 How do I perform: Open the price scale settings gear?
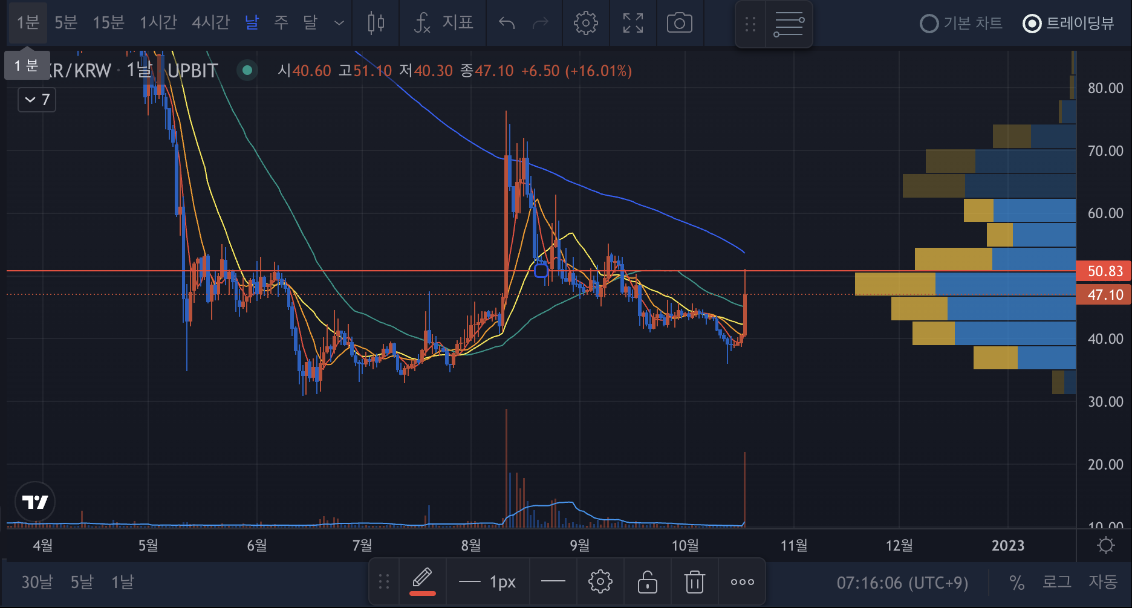(x=1105, y=545)
